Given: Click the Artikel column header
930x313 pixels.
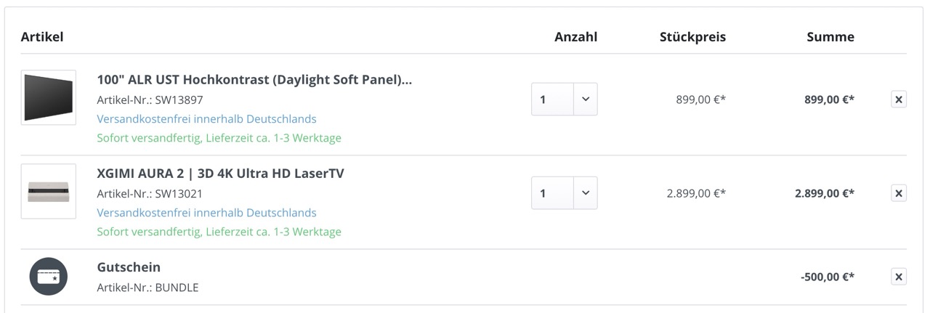Looking at the screenshot, I should coord(42,36).
